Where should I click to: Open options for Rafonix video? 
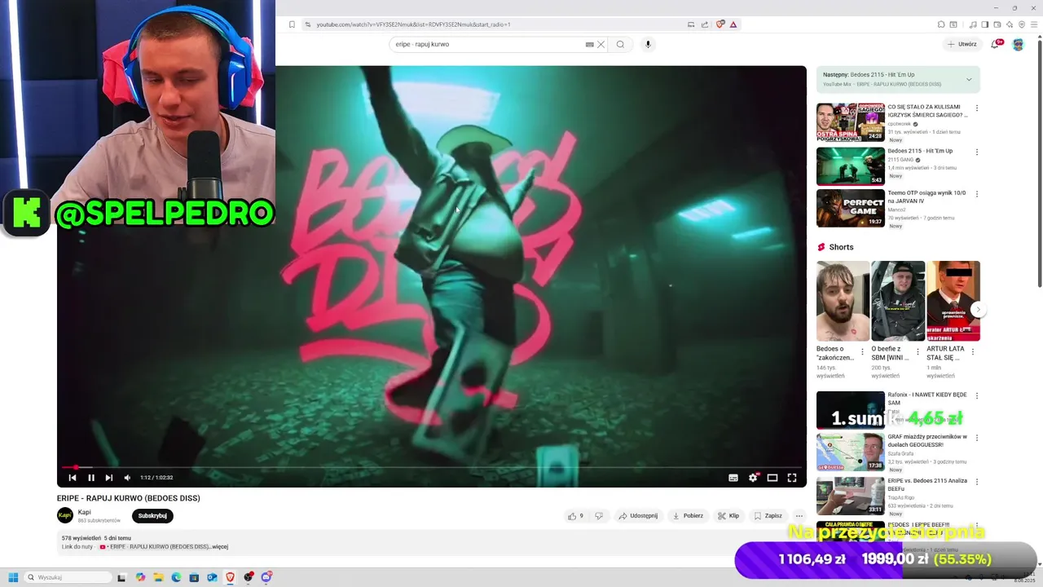point(976,395)
